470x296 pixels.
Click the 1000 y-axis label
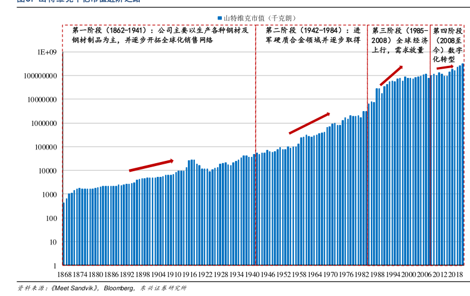(x=49, y=195)
